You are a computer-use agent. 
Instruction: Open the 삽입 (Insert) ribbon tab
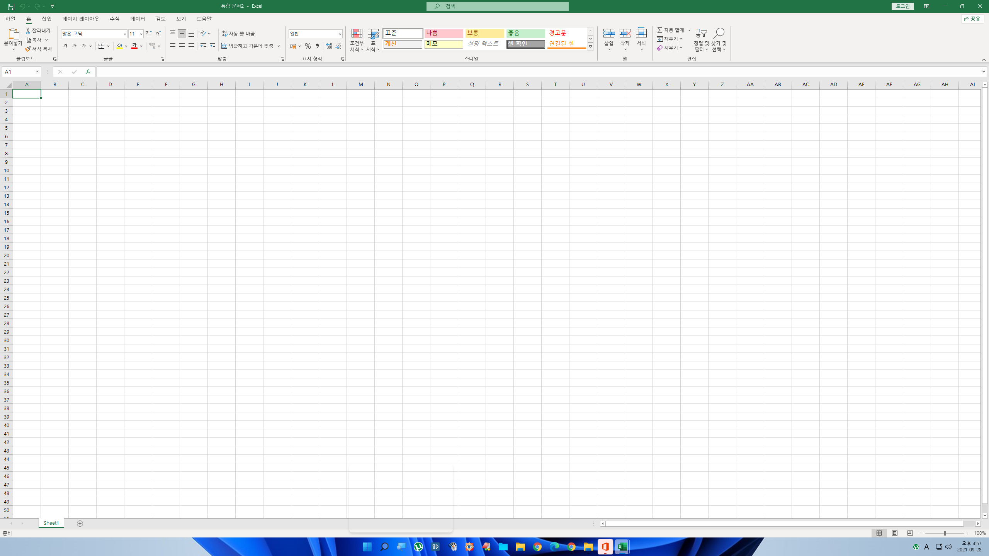[47, 19]
